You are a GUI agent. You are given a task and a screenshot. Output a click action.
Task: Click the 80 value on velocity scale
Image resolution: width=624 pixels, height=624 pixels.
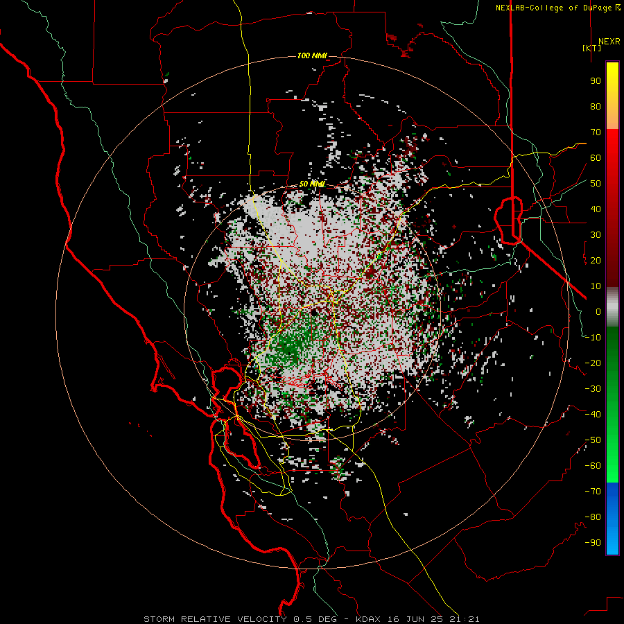point(596,107)
